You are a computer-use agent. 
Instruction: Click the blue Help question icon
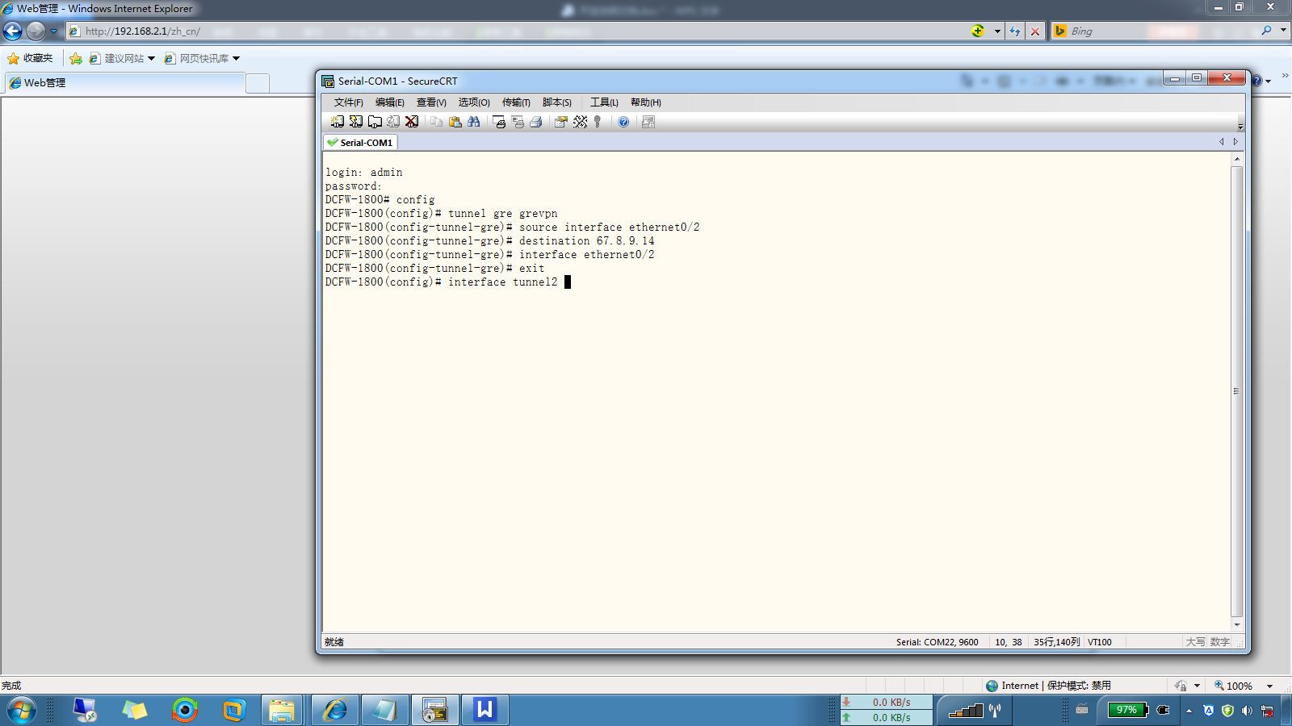click(623, 122)
